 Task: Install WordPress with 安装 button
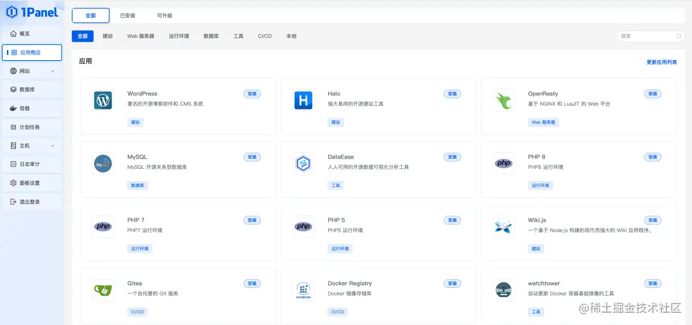click(252, 94)
